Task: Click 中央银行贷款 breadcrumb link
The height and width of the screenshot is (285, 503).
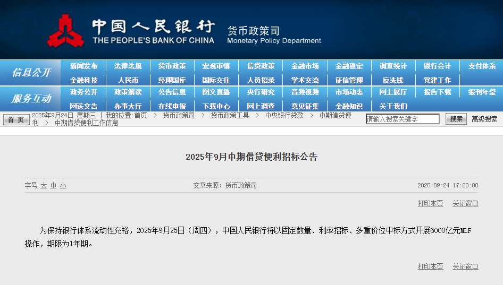Action: [x=284, y=115]
